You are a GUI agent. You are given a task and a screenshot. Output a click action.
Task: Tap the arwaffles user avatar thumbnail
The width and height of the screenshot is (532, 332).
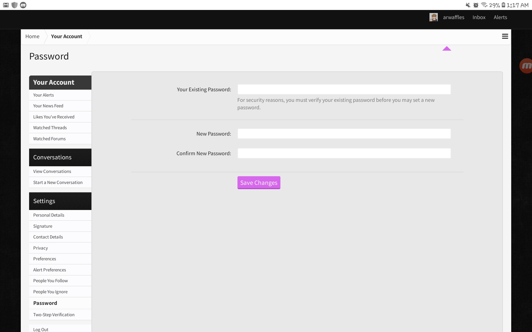pos(433,17)
